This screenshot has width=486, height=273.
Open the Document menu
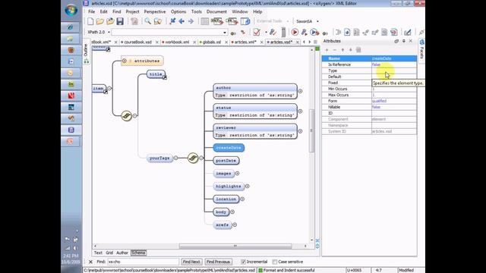click(x=216, y=12)
